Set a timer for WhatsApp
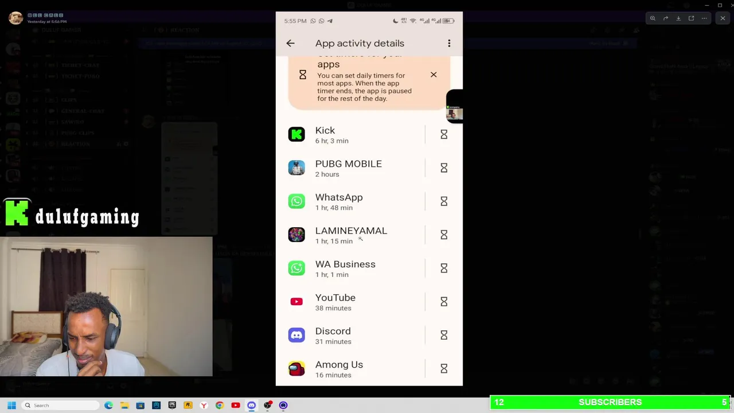Image resolution: width=734 pixels, height=413 pixels. point(444,201)
